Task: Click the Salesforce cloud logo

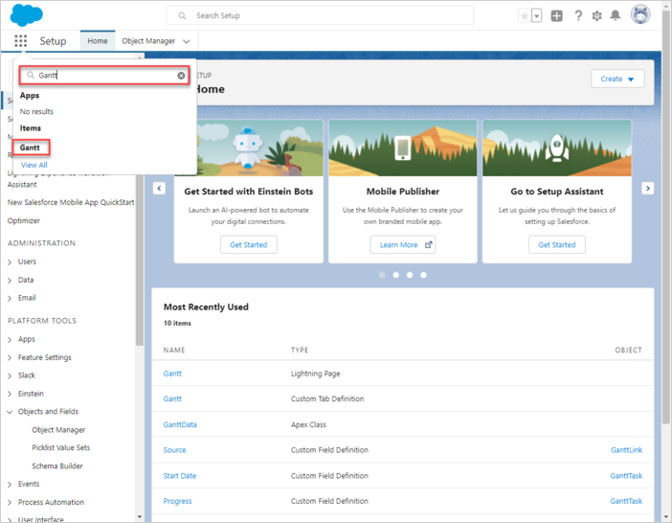Action: (x=26, y=15)
